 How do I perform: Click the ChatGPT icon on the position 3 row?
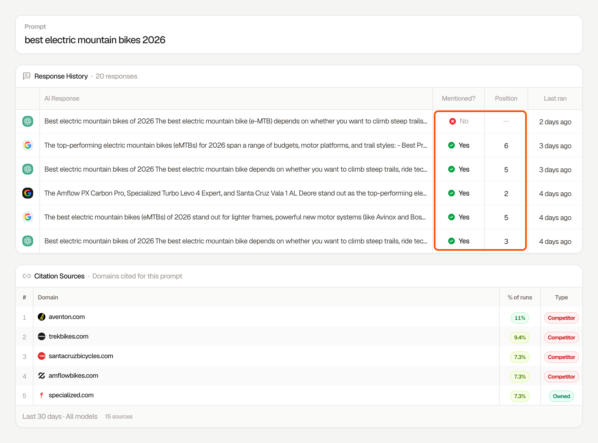(28, 241)
